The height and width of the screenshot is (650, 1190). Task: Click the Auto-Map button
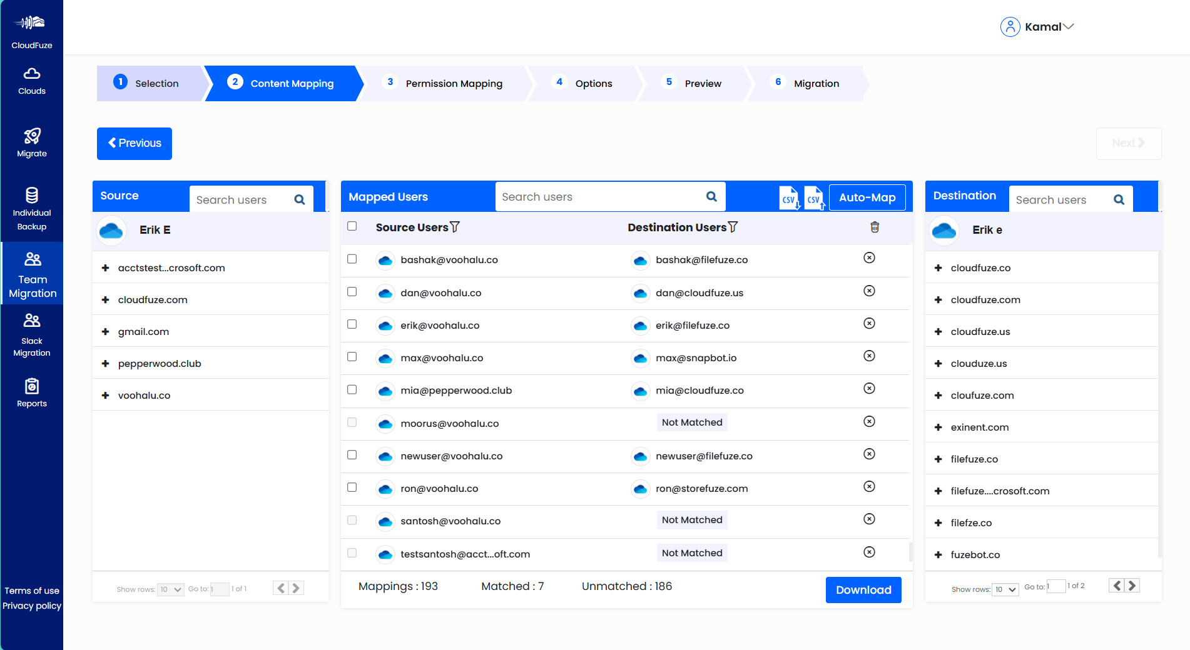(x=867, y=197)
